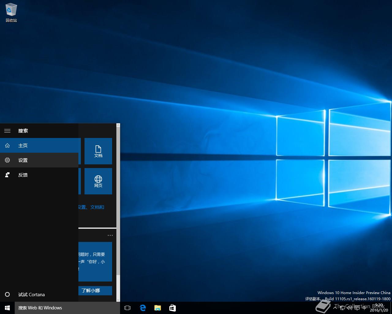Viewport: 392px width, 314px height.
Task: Select the Recycle Bin desktop icon
Action: 11,13
